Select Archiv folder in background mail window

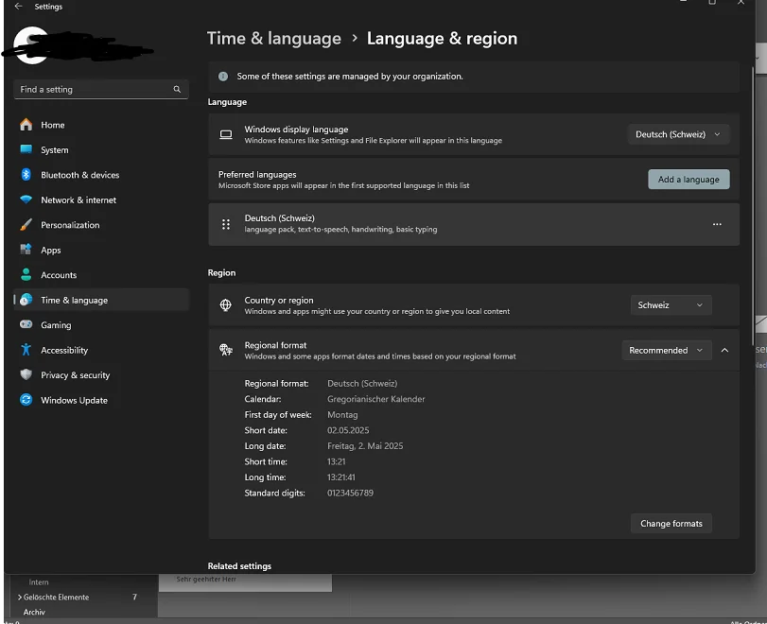tap(34, 612)
